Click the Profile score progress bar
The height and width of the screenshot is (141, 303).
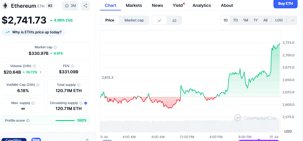click(65, 120)
